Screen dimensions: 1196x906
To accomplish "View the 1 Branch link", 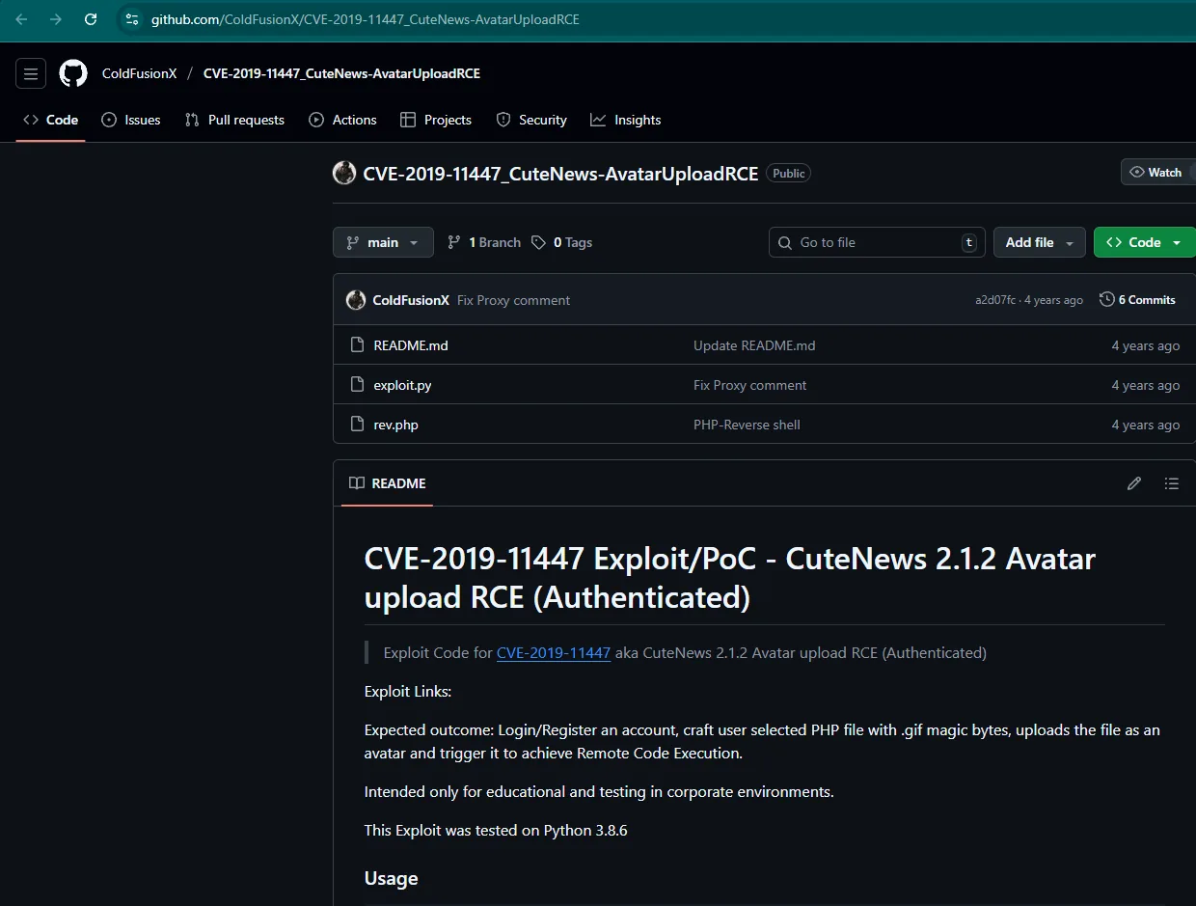I will (x=484, y=242).
